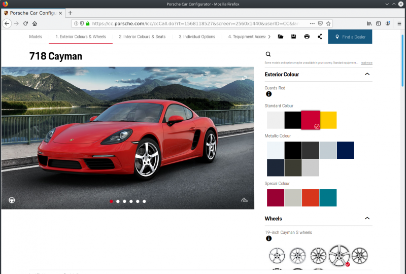
Task: Click the green padlock site security icon
Action: (x=87, y=23)
